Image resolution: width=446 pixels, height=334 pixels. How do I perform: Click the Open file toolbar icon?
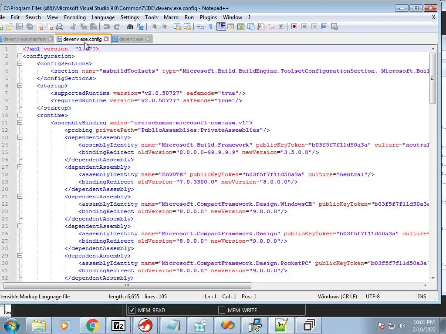[10, 27]
